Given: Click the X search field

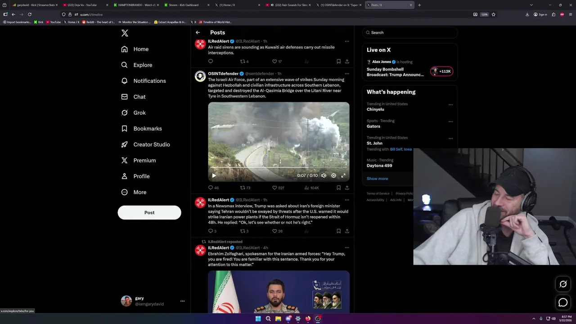Looking at the screenshot, I should (x=410, y=32).
